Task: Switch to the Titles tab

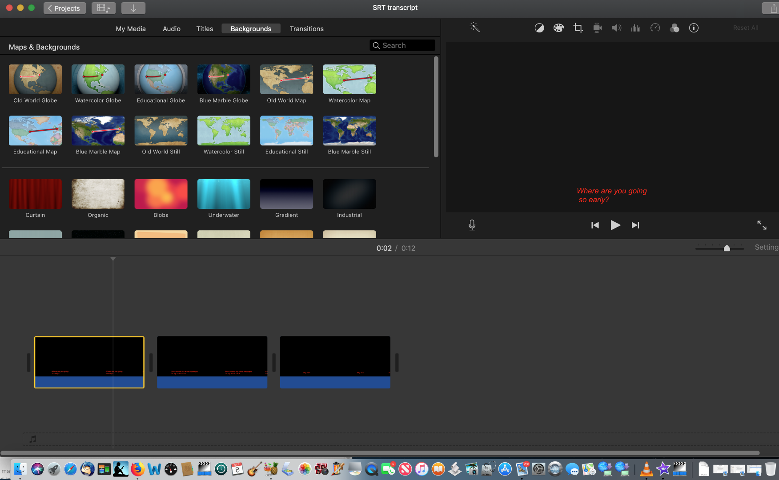Action: (x=205, y=29)
